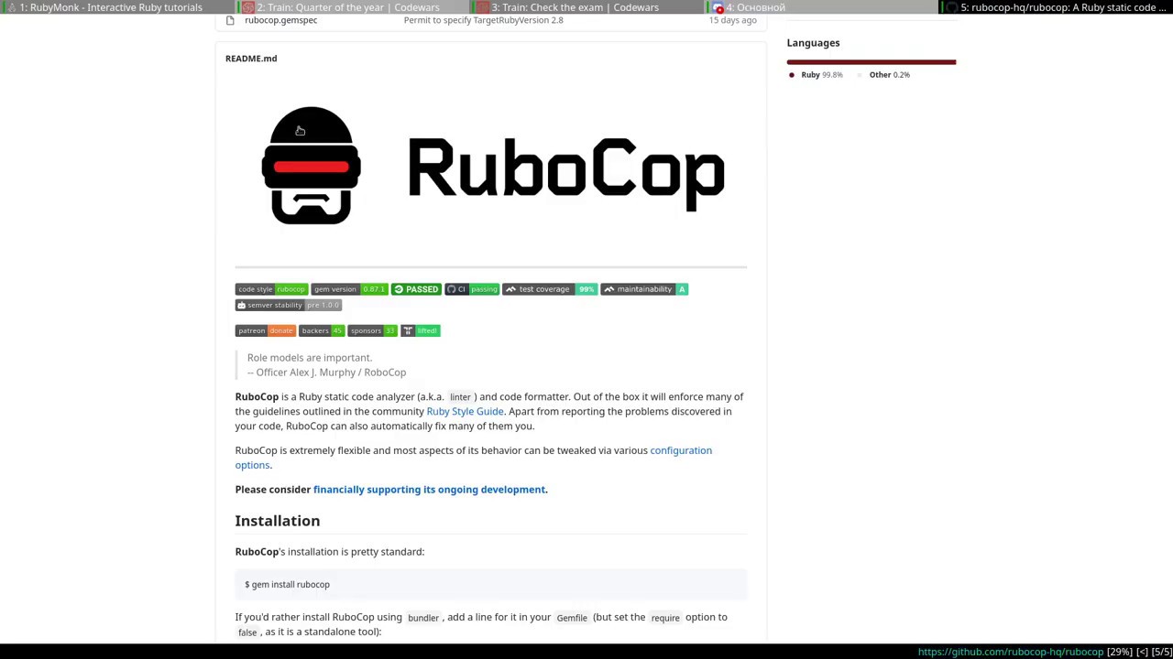Click the semver stability pre 1.0.0 badge

[x=289, y=305]
